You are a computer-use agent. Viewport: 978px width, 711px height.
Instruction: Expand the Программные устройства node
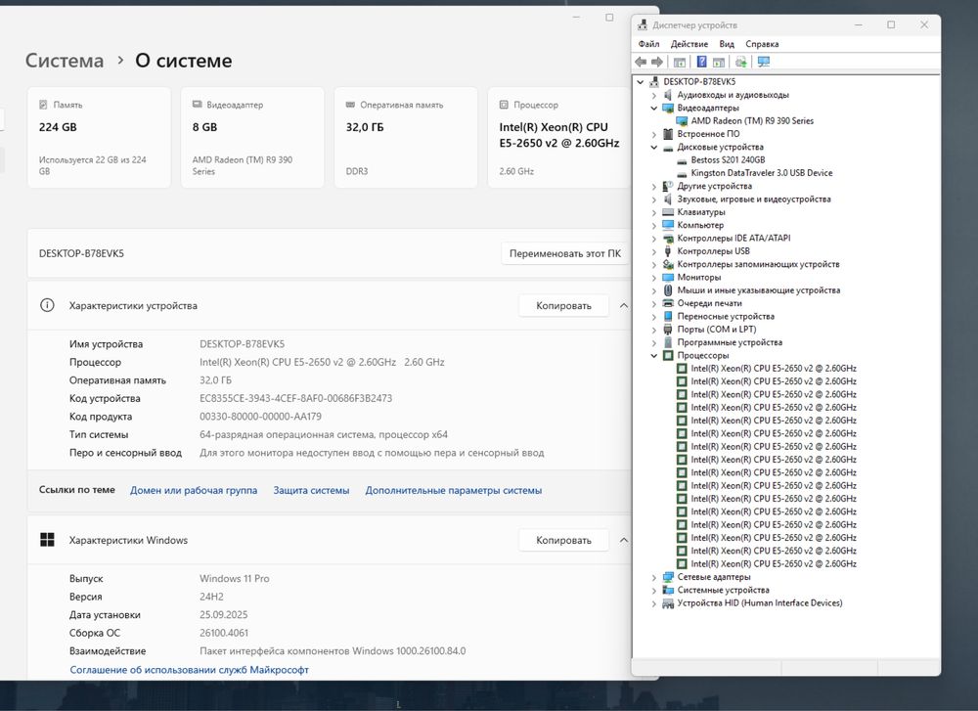click(x=653, y=342)
